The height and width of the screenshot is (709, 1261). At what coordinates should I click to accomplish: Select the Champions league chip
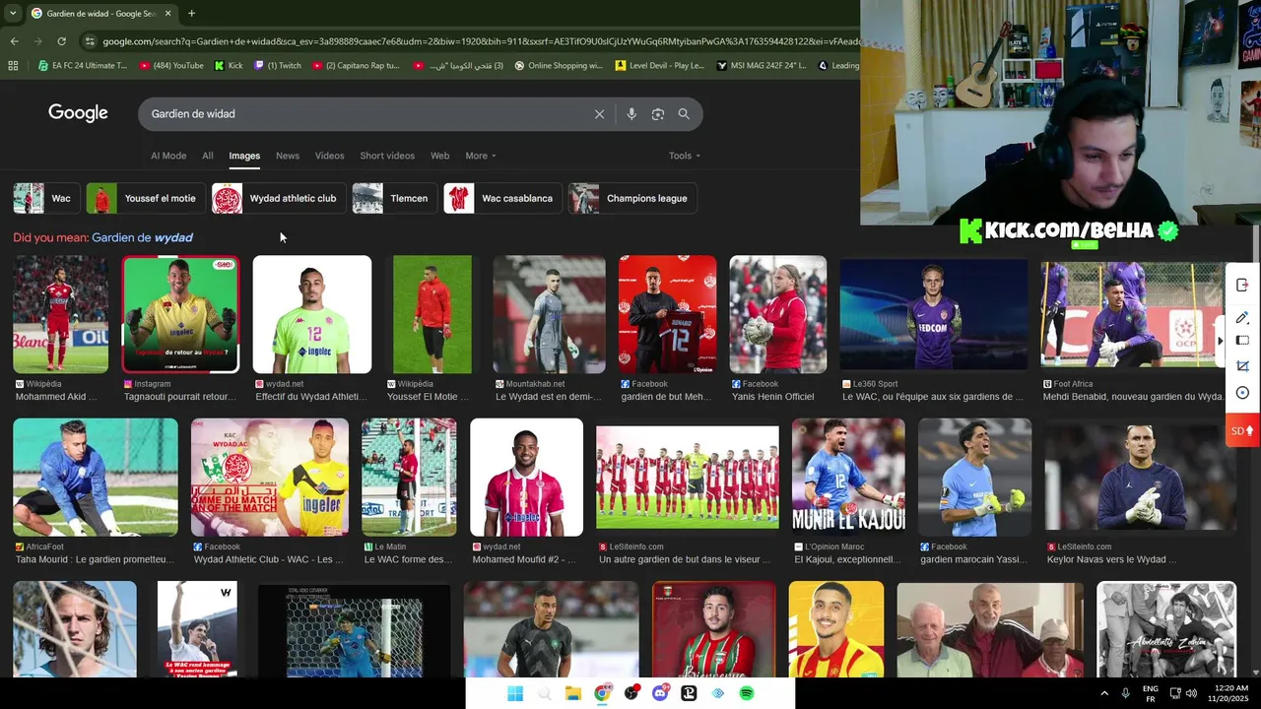[632, 198]
